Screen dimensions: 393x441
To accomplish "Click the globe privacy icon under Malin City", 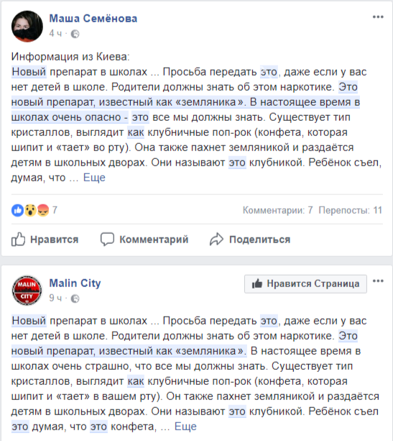I will [75, 299].
